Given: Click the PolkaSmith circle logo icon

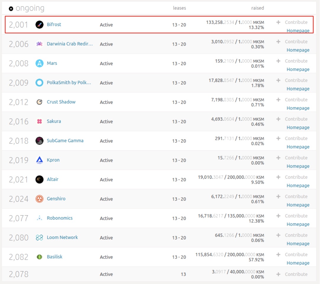Looking at the screenshot, I should pyautogui.click(x=39, y=83).
